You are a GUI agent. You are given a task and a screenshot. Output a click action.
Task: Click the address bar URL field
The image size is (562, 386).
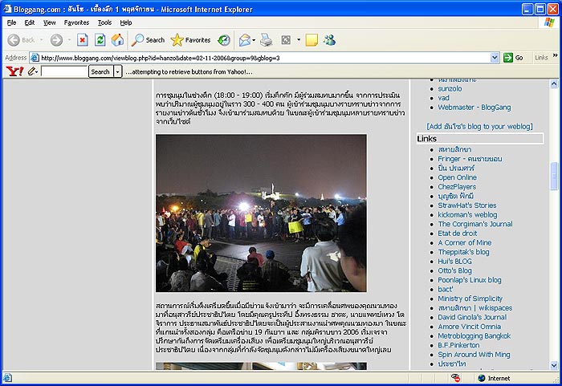(265, 58)
